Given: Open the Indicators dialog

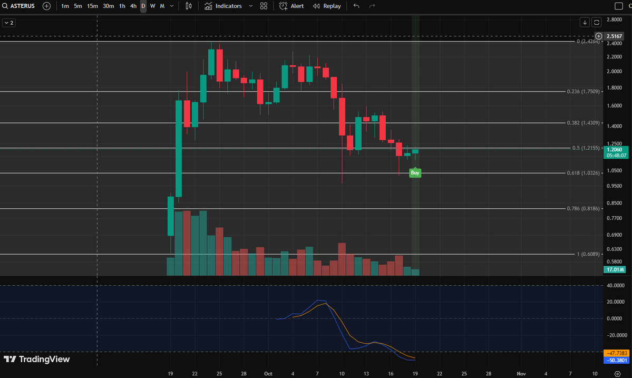Looking at the screenshot, I should coord(223,6).
